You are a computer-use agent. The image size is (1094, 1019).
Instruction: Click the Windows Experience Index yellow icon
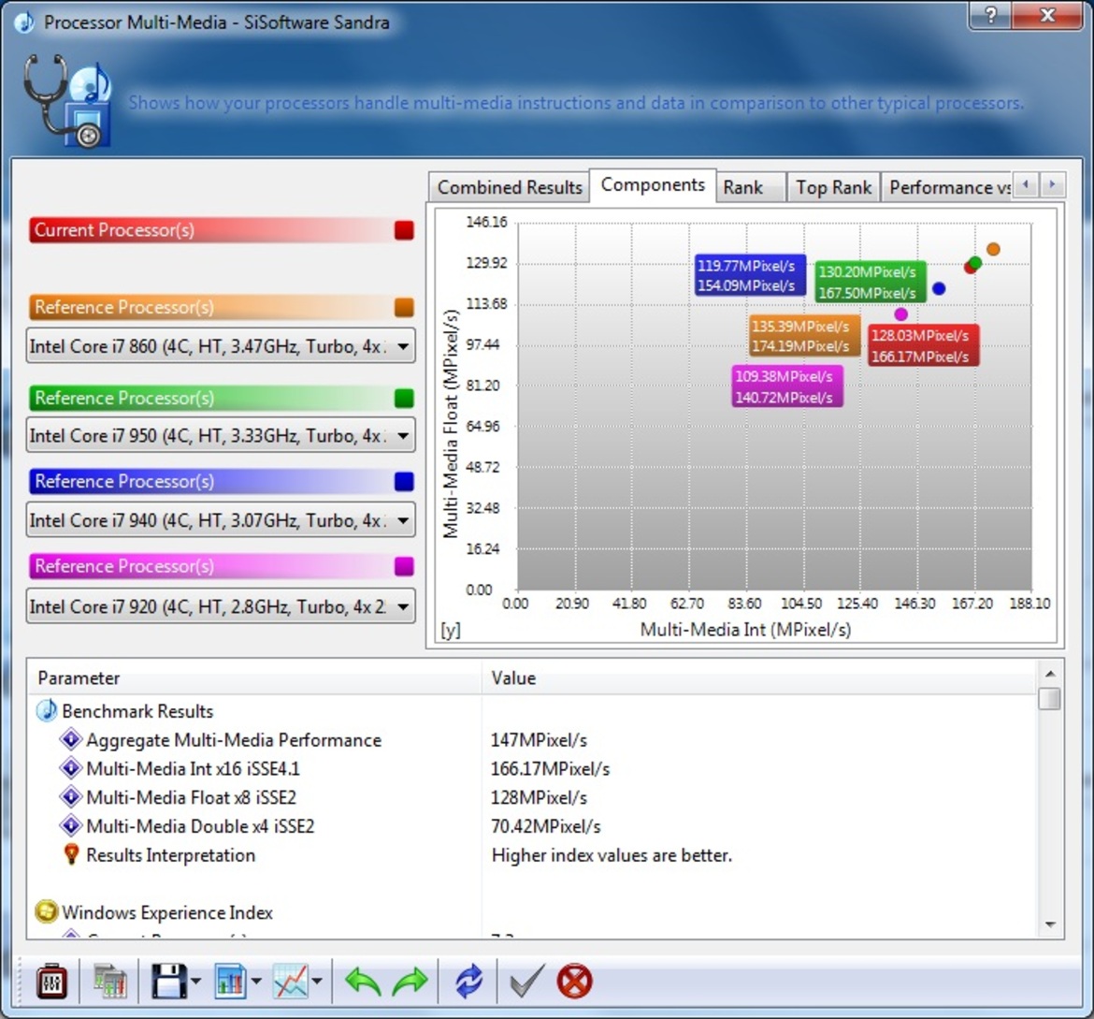tap(46, 911)
